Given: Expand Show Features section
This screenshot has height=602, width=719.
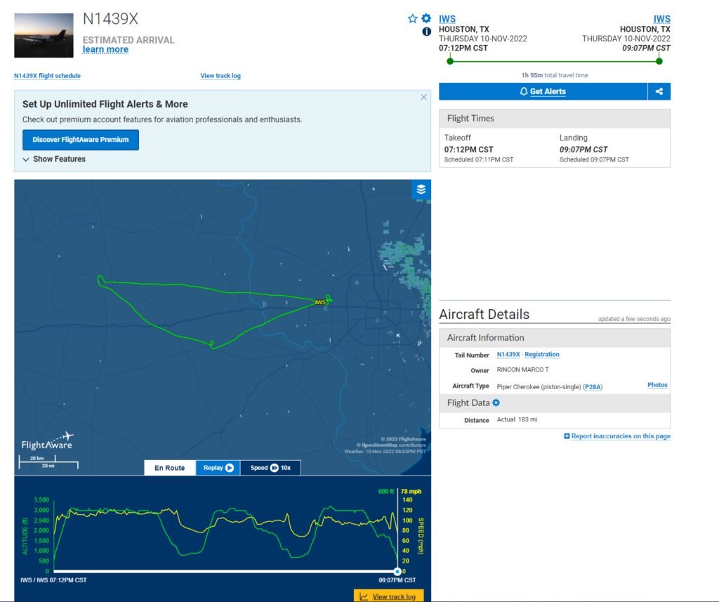Looking at the screenshot, I should point(55,159).
